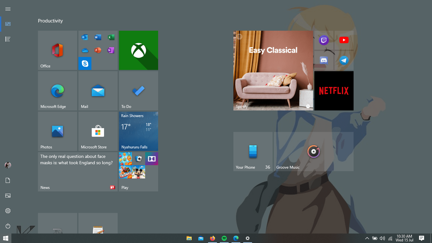Click the Windows Start button on taskbar

[6, 238]
